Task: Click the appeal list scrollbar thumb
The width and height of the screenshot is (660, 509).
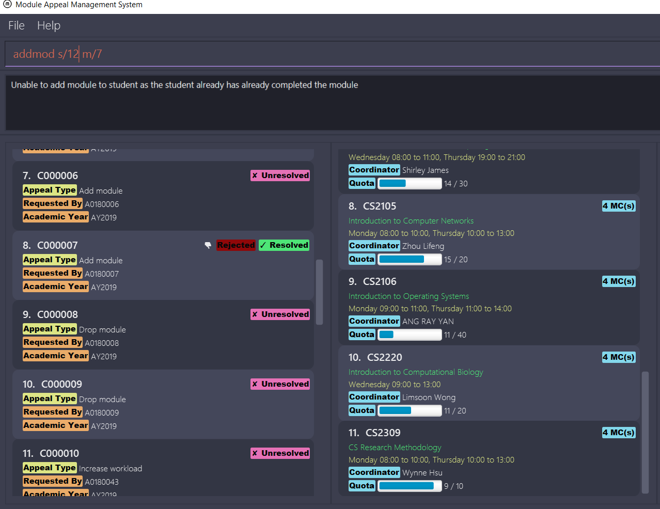Action: click(x=319, y=292)
